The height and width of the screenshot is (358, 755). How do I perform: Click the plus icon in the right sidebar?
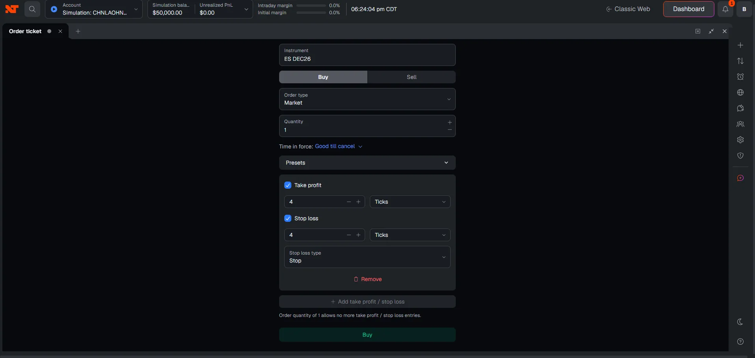click(740, 45)
